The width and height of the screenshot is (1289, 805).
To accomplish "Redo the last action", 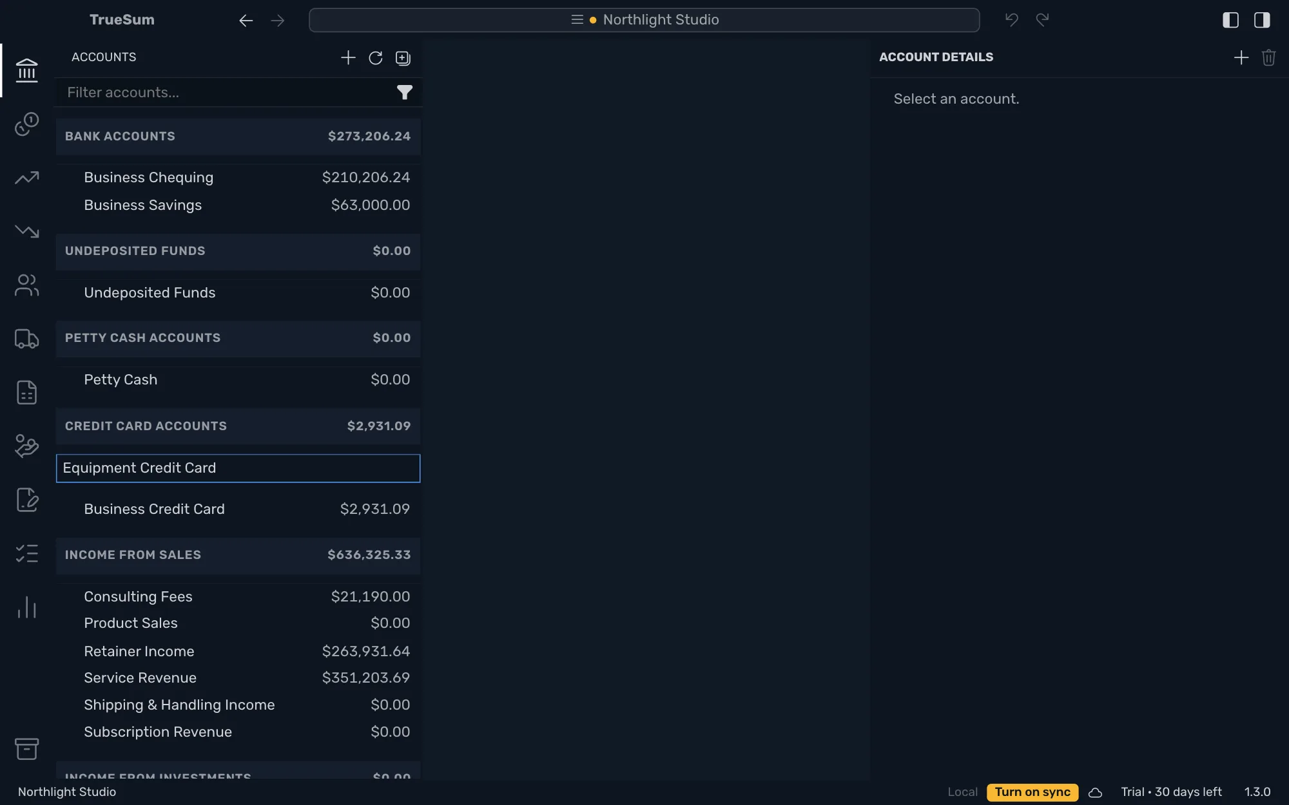I will click(x=1043, y=20).
